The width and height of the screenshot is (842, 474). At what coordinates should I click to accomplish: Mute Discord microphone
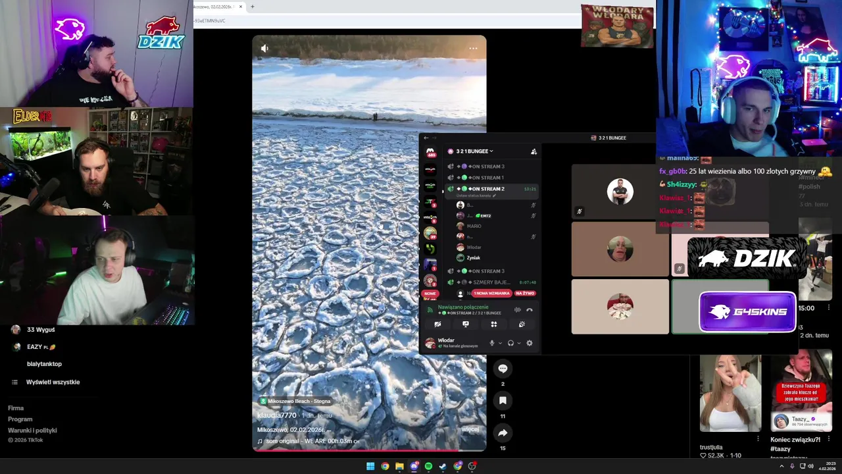(491, 343)
